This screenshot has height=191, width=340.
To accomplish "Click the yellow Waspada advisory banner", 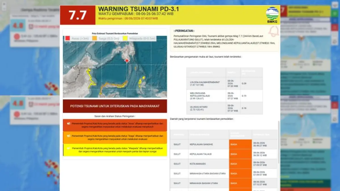I will [x=115, y=150].
